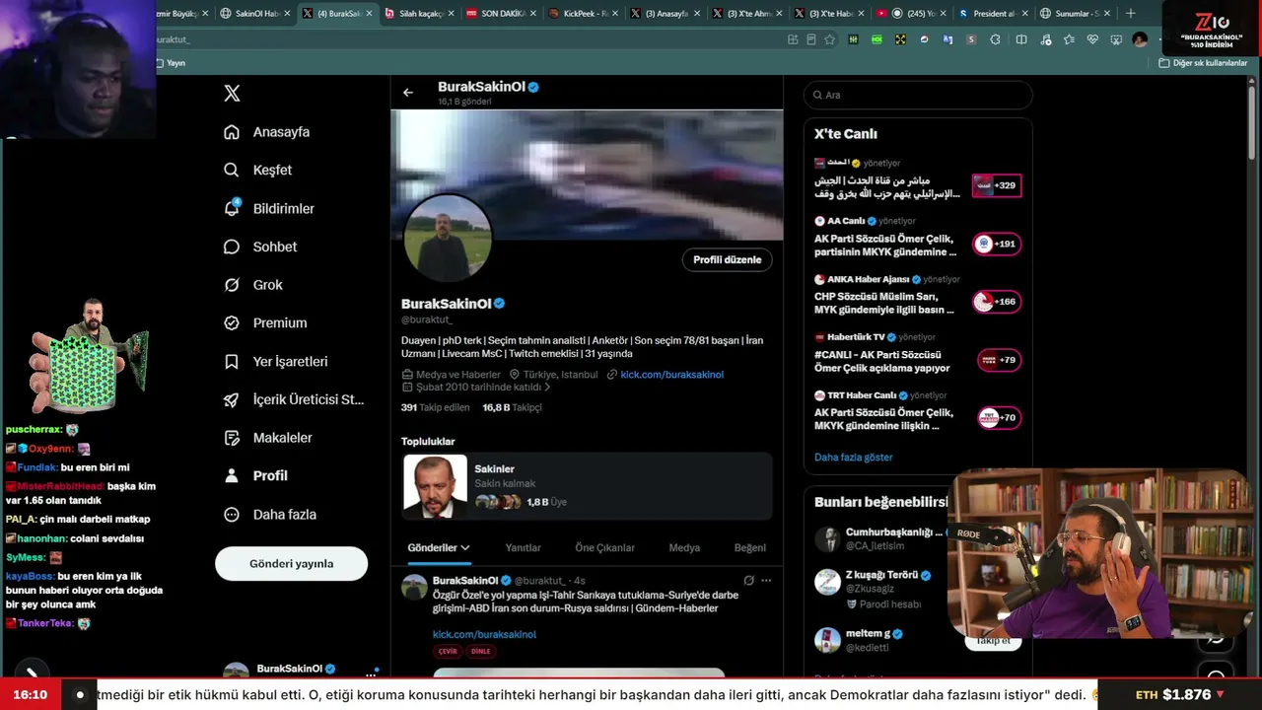Viewport: 1262px width, 710px height.
Task: Open the Yayın bookmark in bookmarks bar
Action: 172,63
